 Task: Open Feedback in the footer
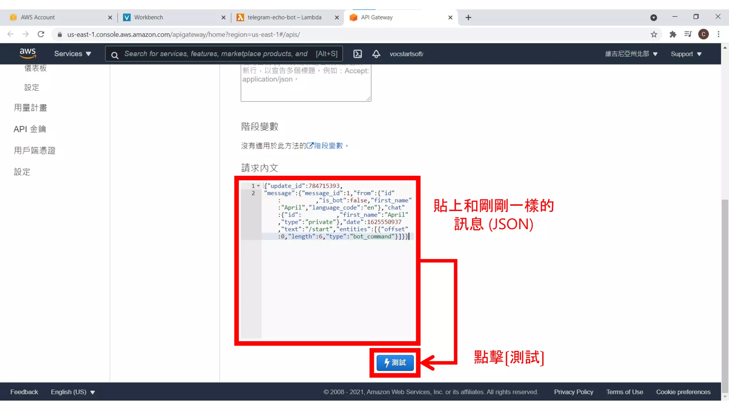(24, 392)
